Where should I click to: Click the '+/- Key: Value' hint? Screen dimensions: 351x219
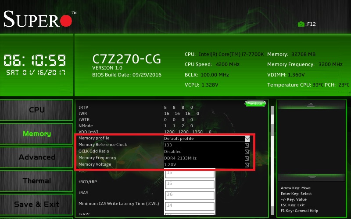pos(294,199)
